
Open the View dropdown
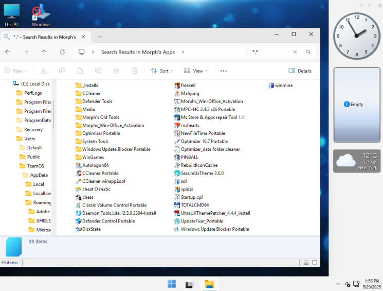[196, 71]
